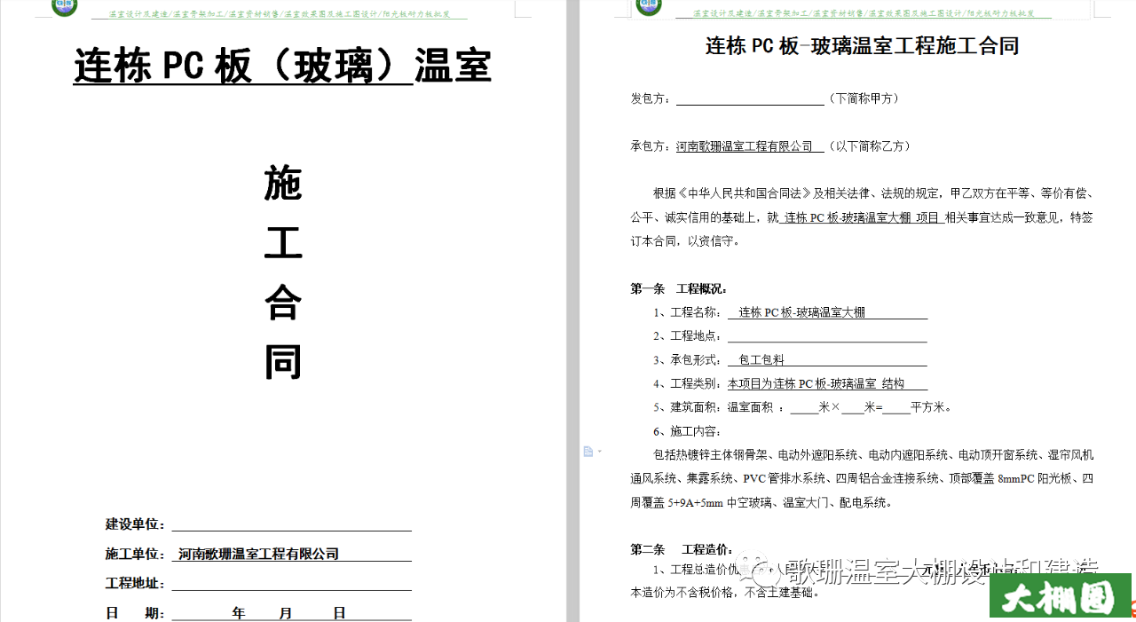Click the paste options icon in the margin
This screenshot has width=1136, height=622.
pos(588,452)
